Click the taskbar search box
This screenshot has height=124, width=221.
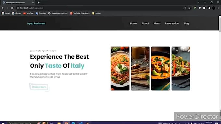point(21,123)
